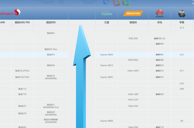Select the 联发科 column header

pyautogui.click(x=133, y=22)
